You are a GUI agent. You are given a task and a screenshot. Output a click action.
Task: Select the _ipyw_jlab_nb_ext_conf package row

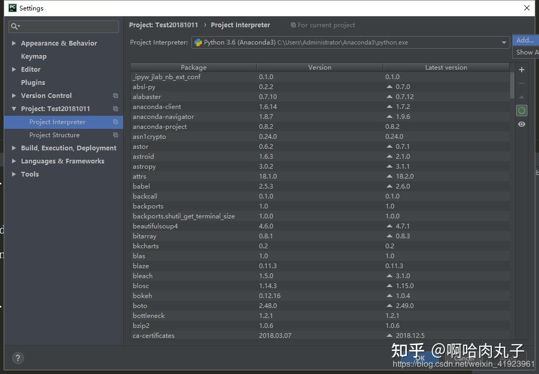click(x=320, y=77)
